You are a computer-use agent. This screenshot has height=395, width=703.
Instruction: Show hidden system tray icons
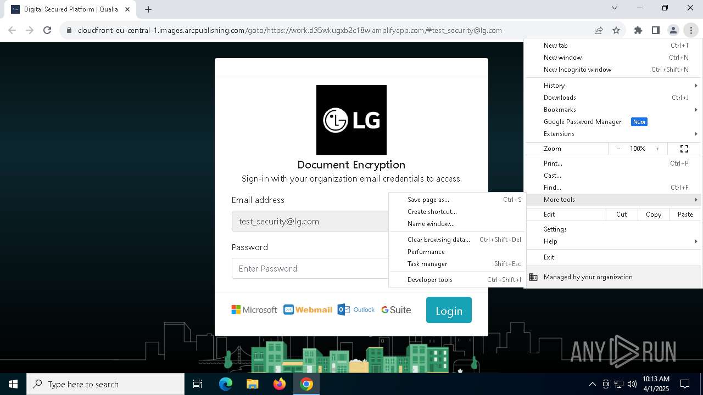tap(592, 384)
